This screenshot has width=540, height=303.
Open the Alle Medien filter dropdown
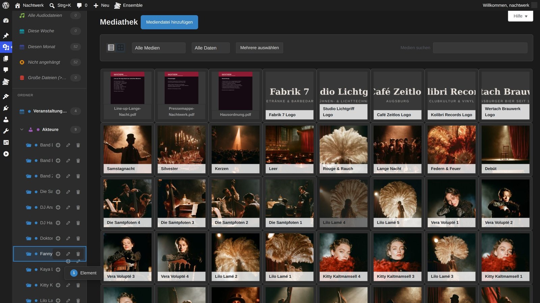click(159, 48)
